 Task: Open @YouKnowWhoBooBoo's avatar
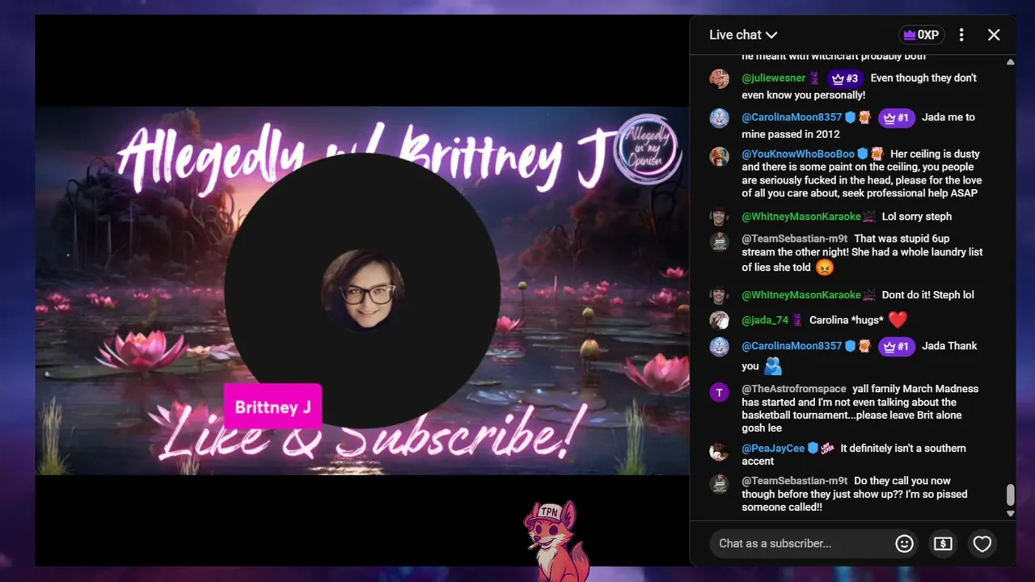pos(719,155)
